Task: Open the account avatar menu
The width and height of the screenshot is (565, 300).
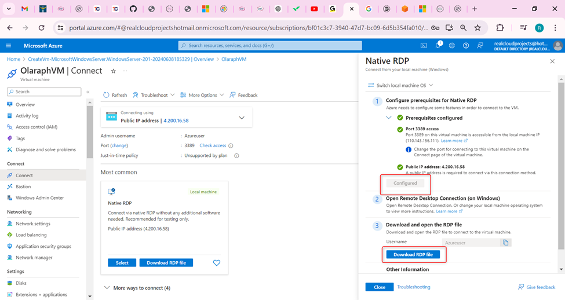Action: click(x=558, y=46)
